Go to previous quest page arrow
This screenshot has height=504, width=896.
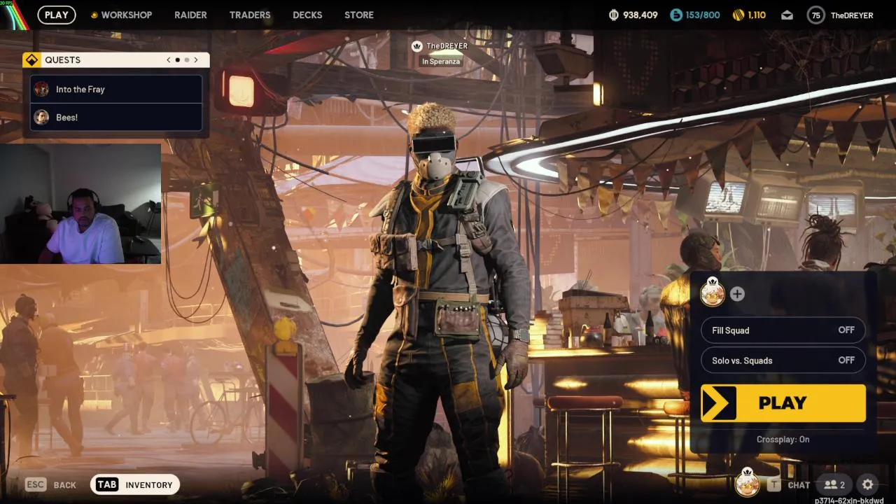[x=168, y=59]
